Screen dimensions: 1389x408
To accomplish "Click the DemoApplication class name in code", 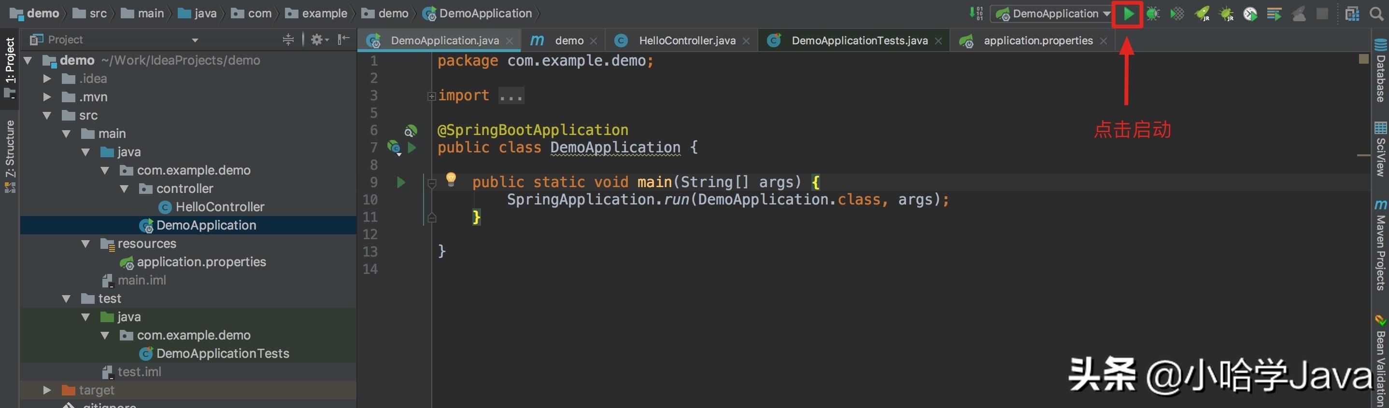I will click(x=615, y=148).
